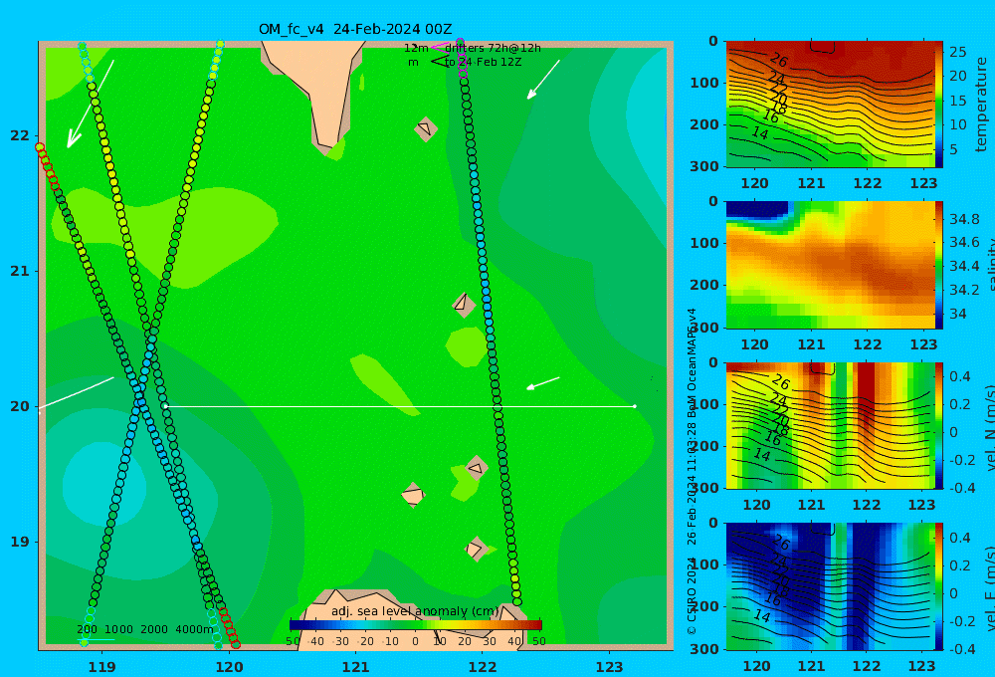Click the 14 contour label in temperature panel
This screenshot has width=995, height=677.
click(x=760, y=133)
